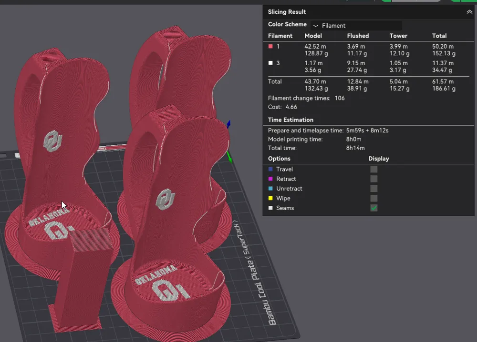The height and width of the screenshot is (342, 477).
Task: Click the yellow Wipe color swatch
Action: coord(270,198)
